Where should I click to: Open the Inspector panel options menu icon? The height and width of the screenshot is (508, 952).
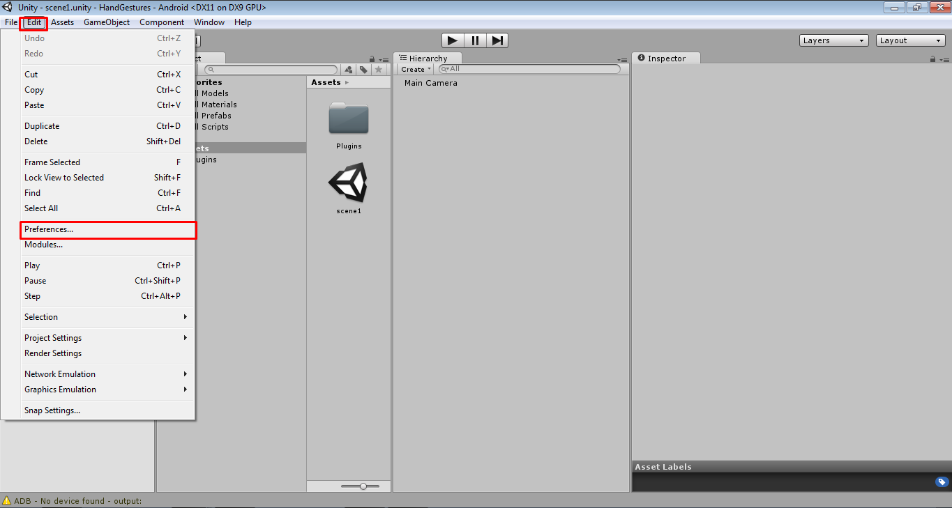pos(945,59)
